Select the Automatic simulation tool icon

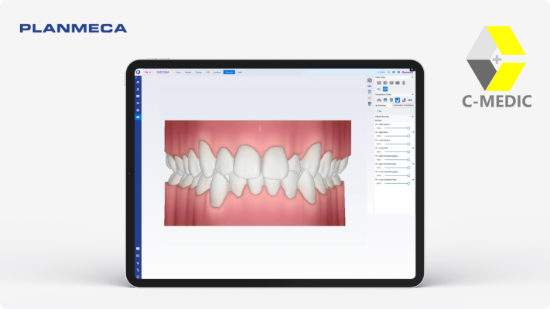pyautogui.click(x=398, y=100)
